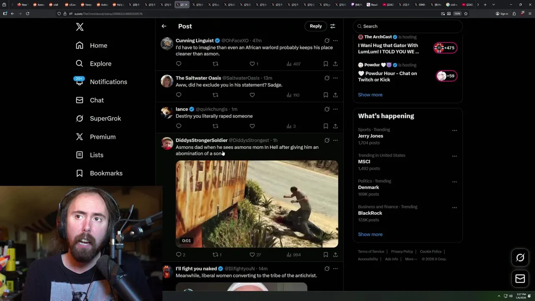Open the floating messages envelope button
Screen dimensions: 535x301
[520, 279]
